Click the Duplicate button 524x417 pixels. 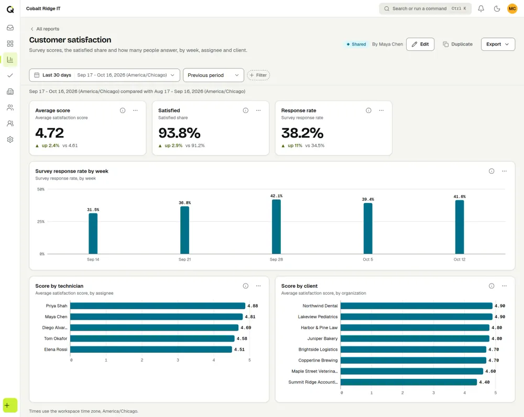pos(457,44)
